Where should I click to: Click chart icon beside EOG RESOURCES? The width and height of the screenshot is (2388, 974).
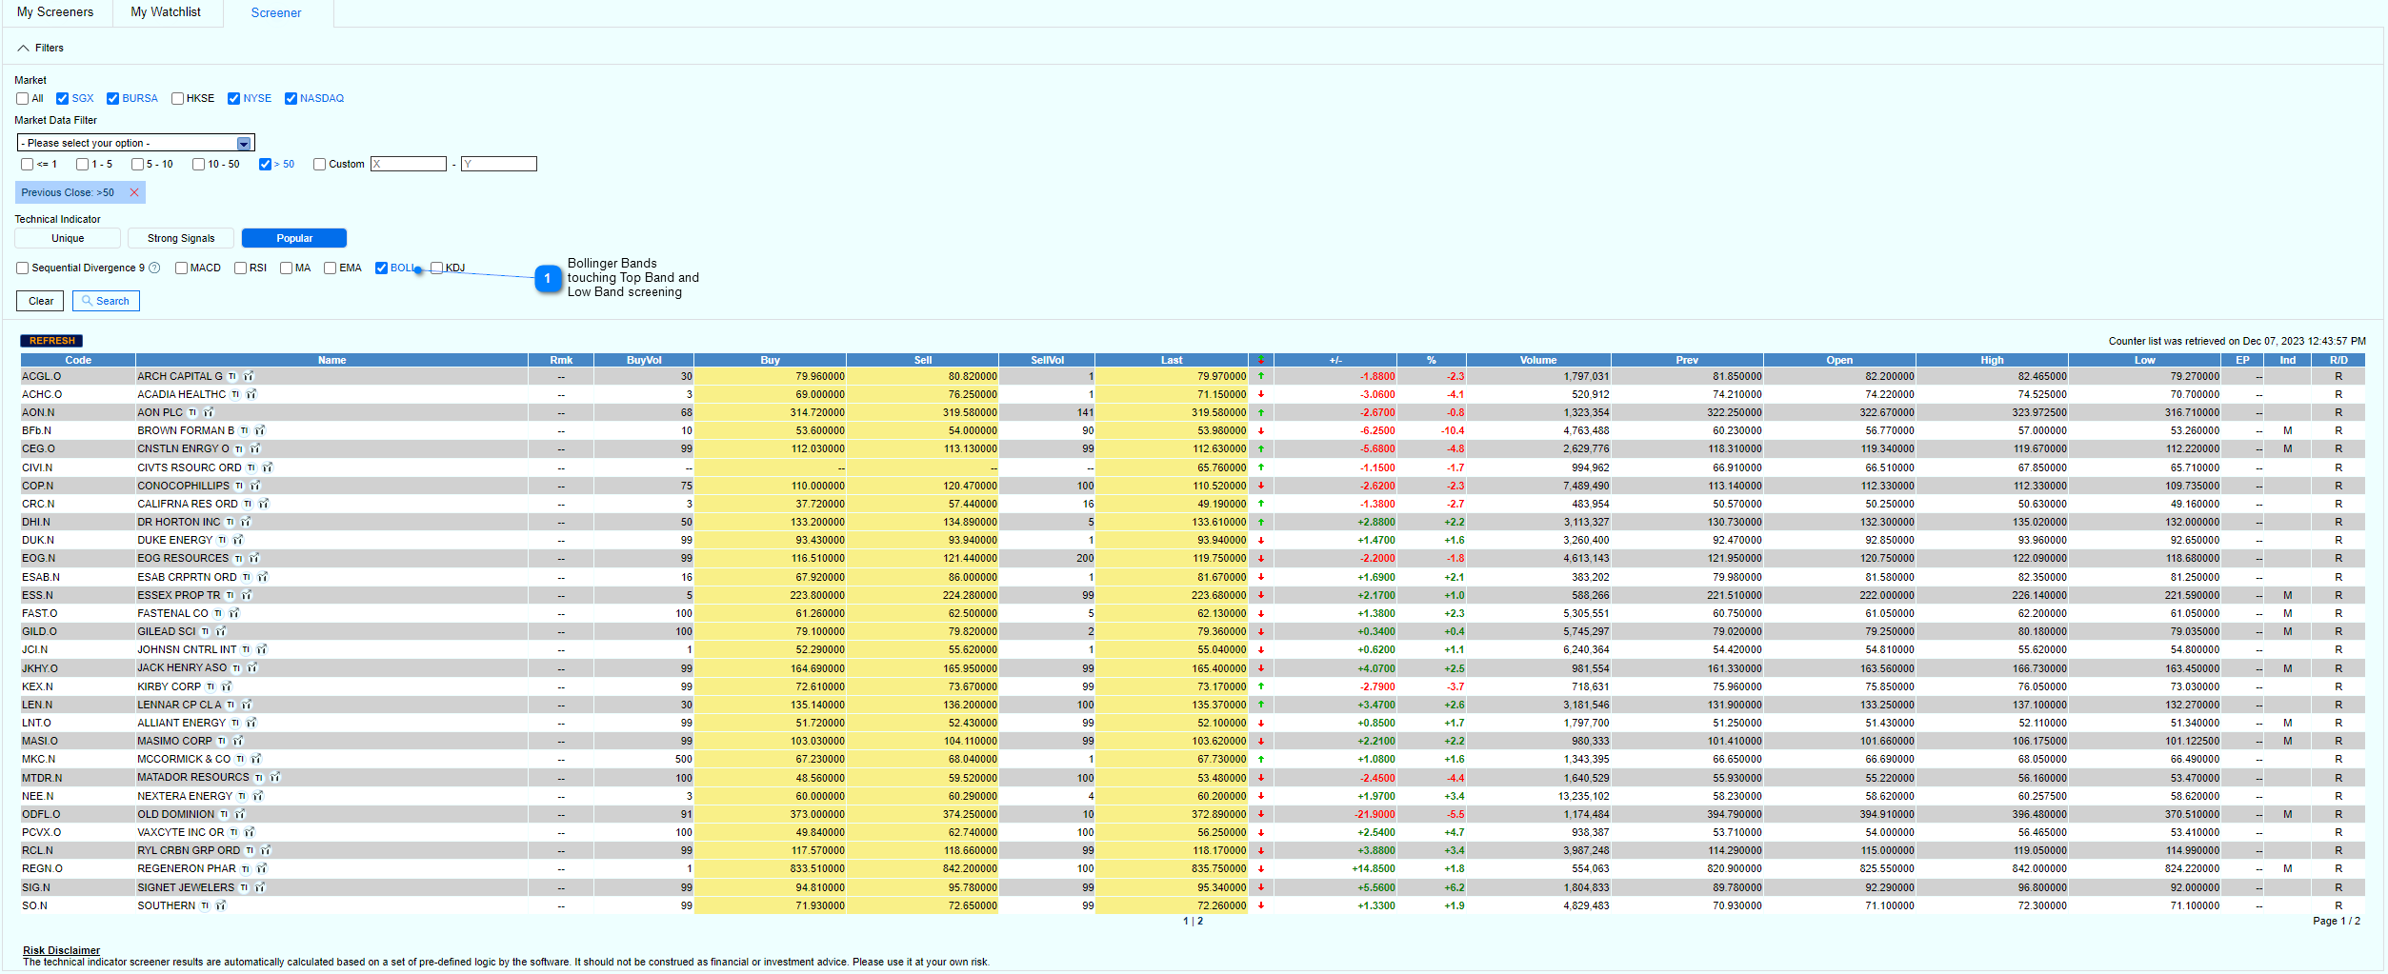[254, 558]
